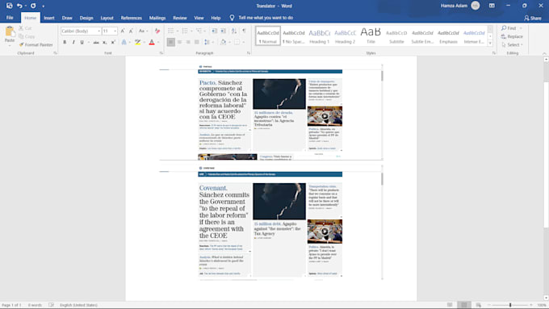The height and width of the screenshot is (309, 549).
Task: Click the Text Highlight Color marker icon
Action: coord(137,42)
